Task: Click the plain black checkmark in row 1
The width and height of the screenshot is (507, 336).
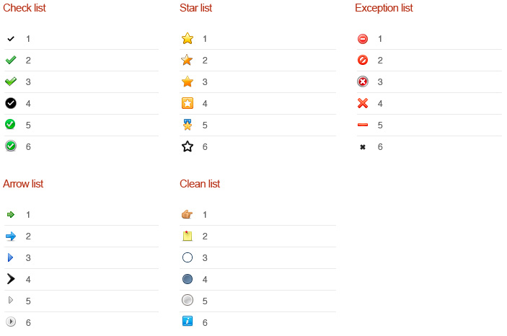Action: [x=11, y=39]
